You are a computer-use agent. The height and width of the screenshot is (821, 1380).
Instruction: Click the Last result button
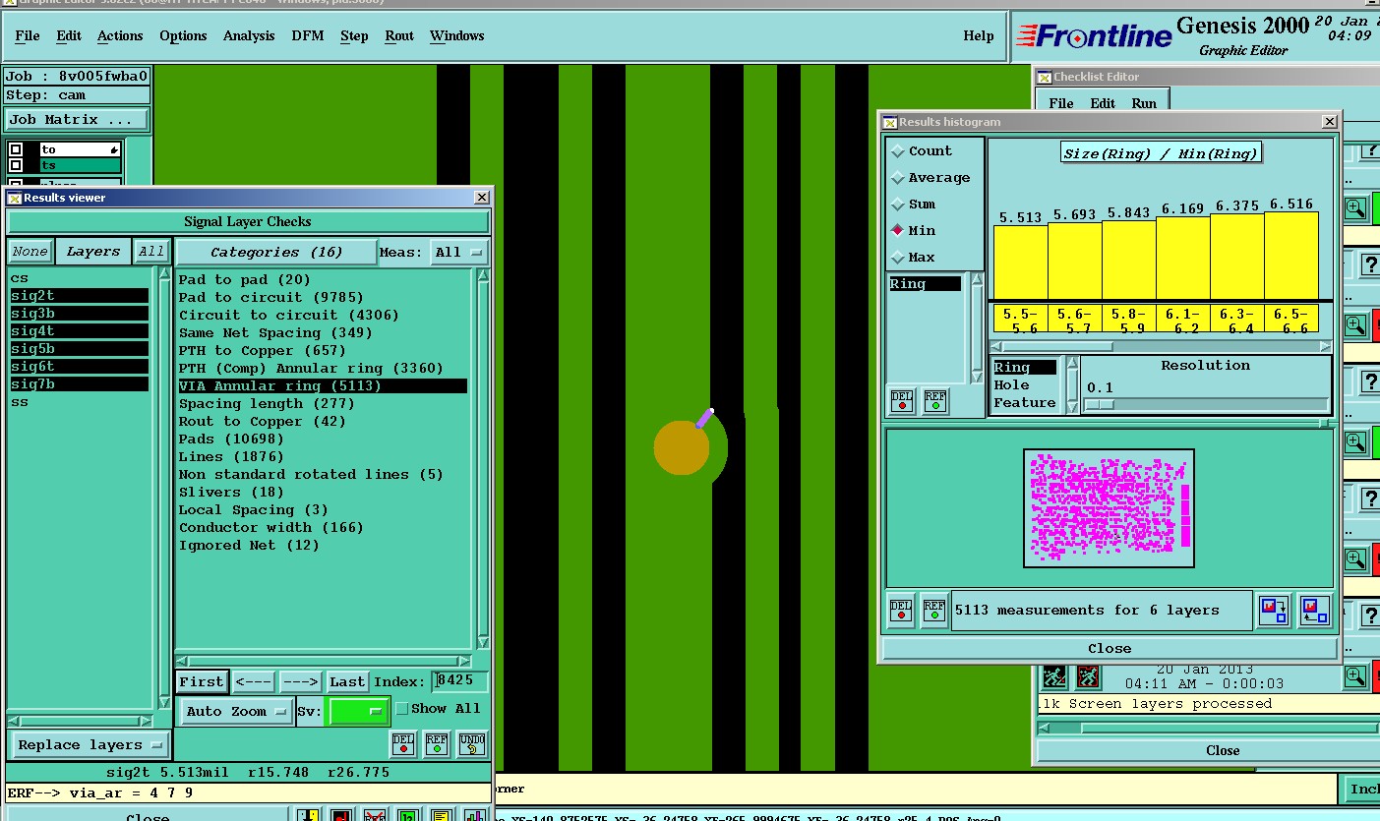347,681
